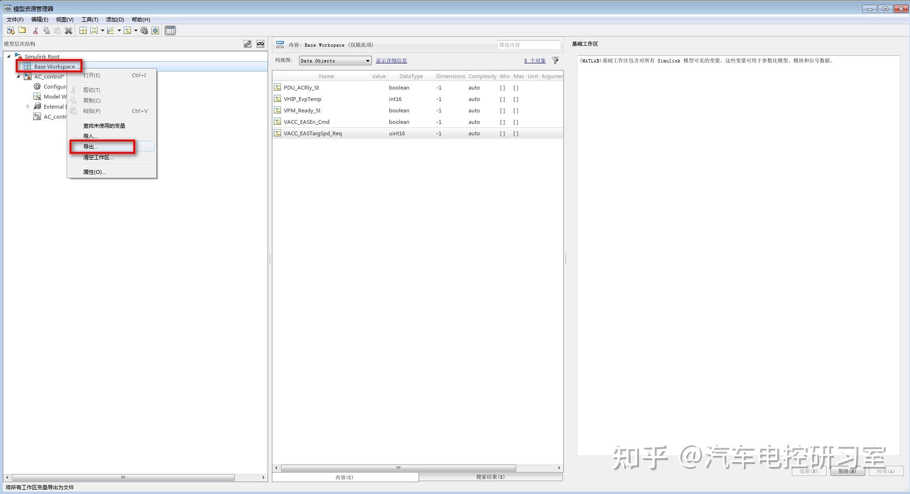Viewport: 910px width, 494px height.
Task: Open the dropdown arrow beside Add MATLAB Variable
Action: (x=102, y=30)
